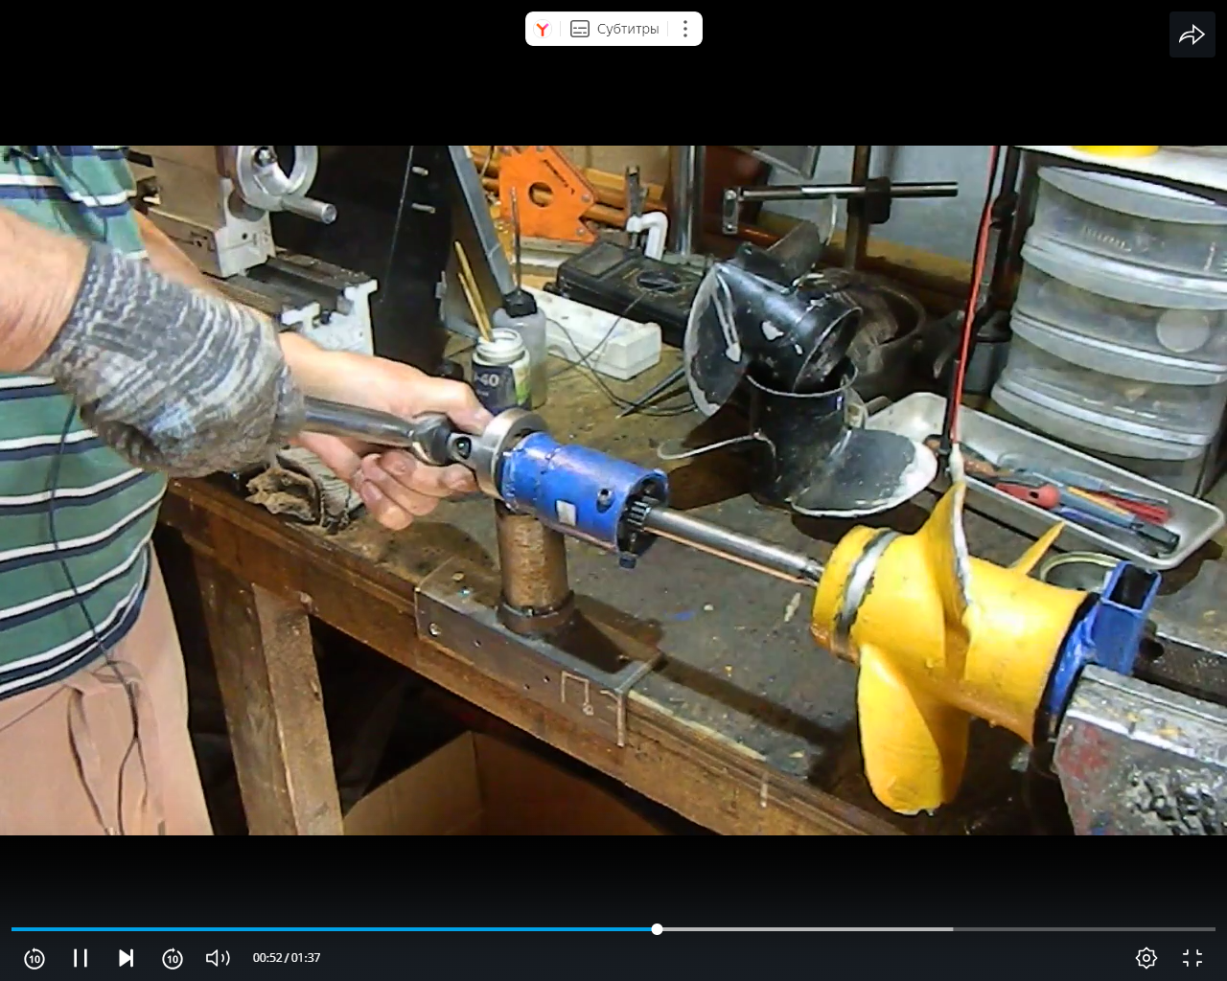Click the Yandex logo icon
The image size is (1227, 981).
(x=543, y=29)
